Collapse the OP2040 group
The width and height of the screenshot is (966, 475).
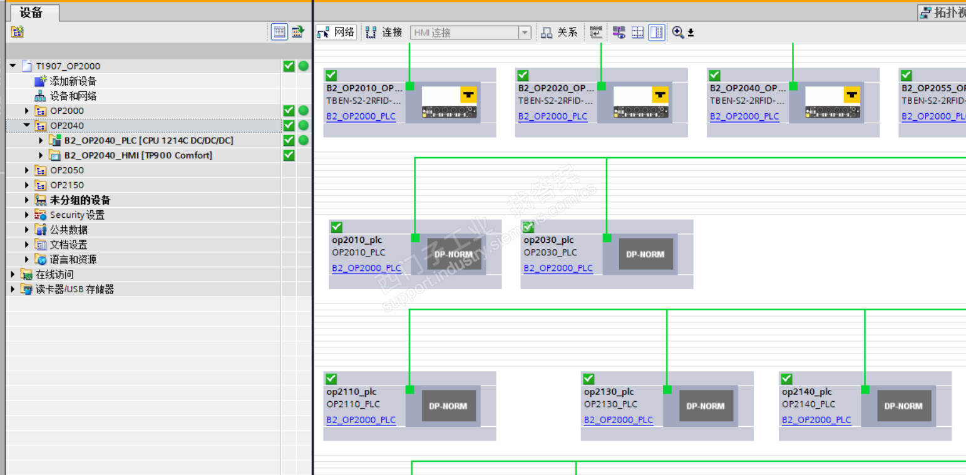click(27, 125)
